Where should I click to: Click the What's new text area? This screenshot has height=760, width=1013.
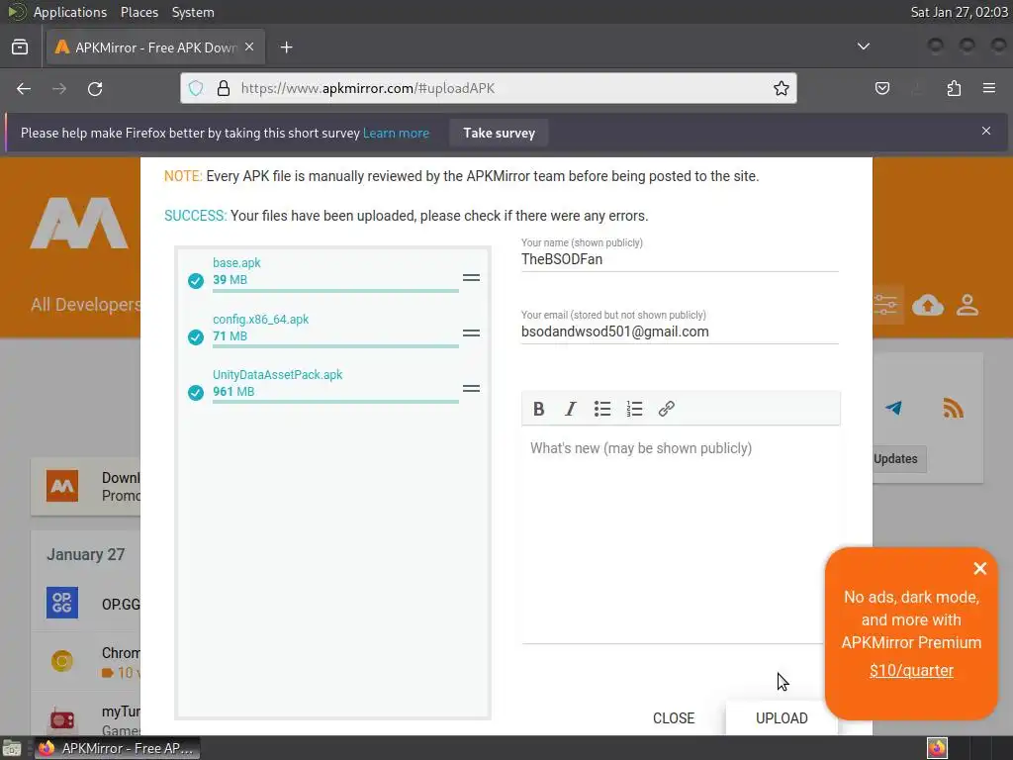click(x=680, y=533)
